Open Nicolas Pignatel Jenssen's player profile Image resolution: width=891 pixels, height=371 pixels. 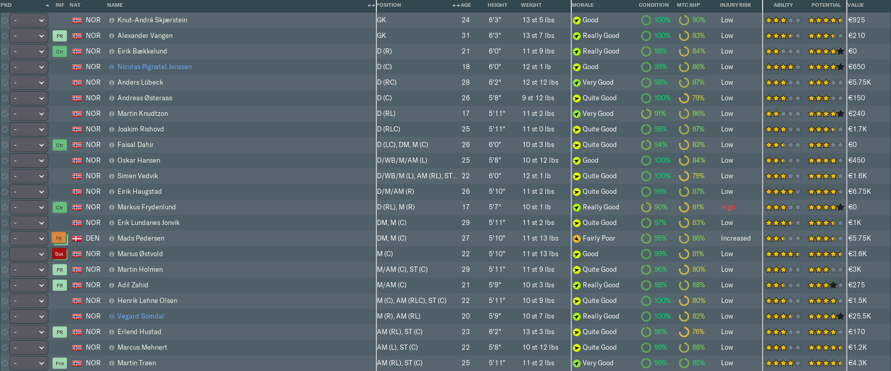point(154,67)
